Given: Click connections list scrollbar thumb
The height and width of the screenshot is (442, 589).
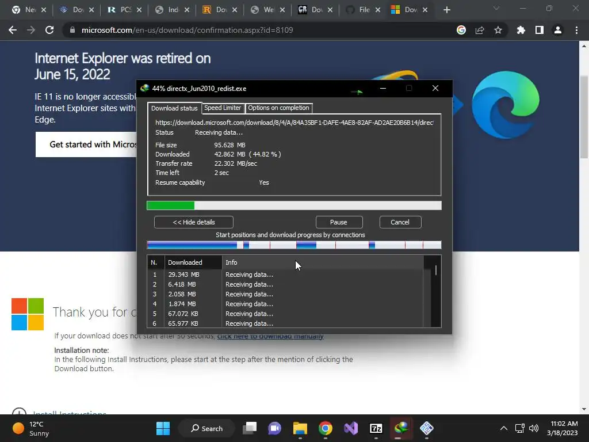Looking at the screenshot, I should [x=436, y=270].
